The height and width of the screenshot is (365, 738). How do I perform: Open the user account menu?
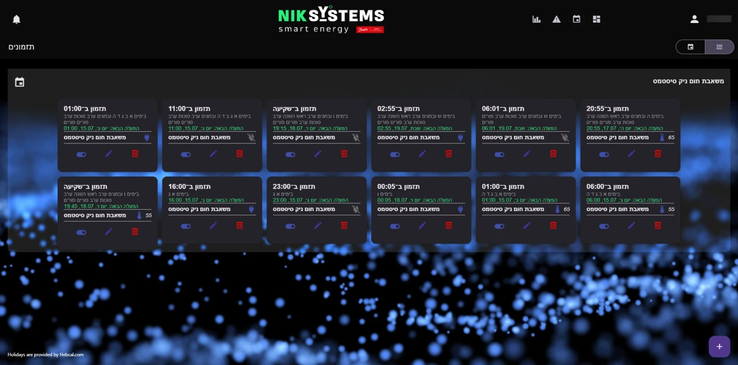point(694,19)
